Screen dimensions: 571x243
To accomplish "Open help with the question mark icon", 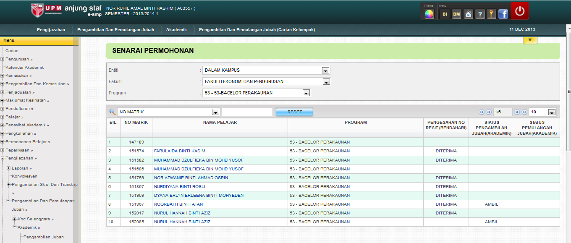I will (x=480, y=14).
